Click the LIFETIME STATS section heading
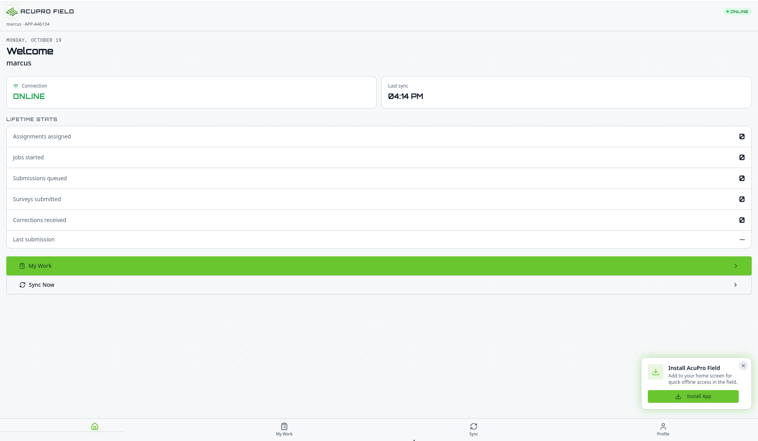Image resolution: width=758 pixels, height=441 pixels. 32,119
